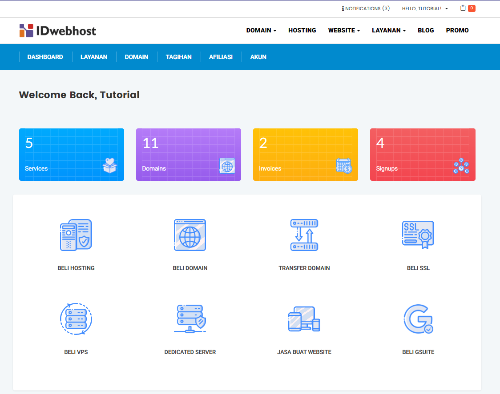Screen dimensions: 500x394
Task: Open the 5 Services blue card
Action: [x=72, y=155]
